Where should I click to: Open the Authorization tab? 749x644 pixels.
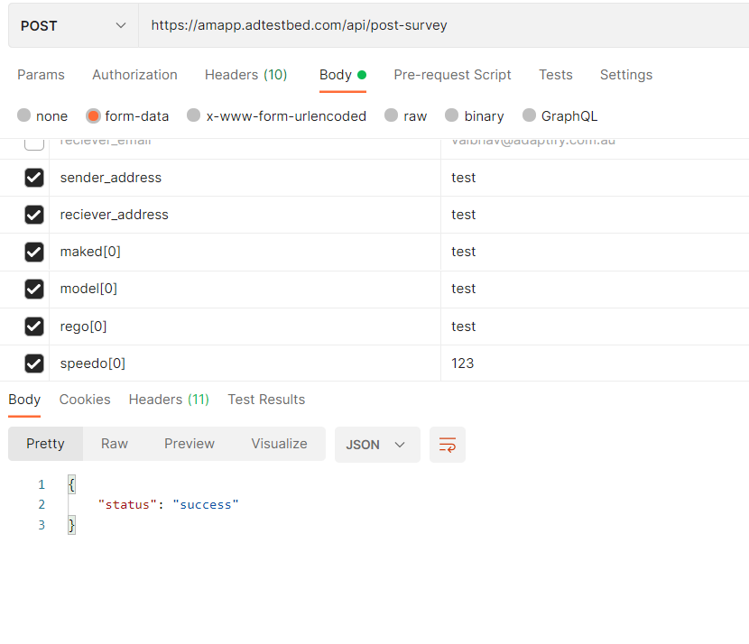tap(134, 75)
